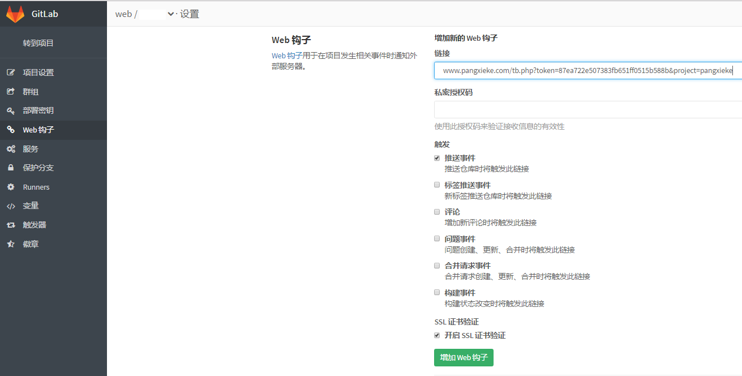Check the 构建事件 trigger option

coord(436,292)
